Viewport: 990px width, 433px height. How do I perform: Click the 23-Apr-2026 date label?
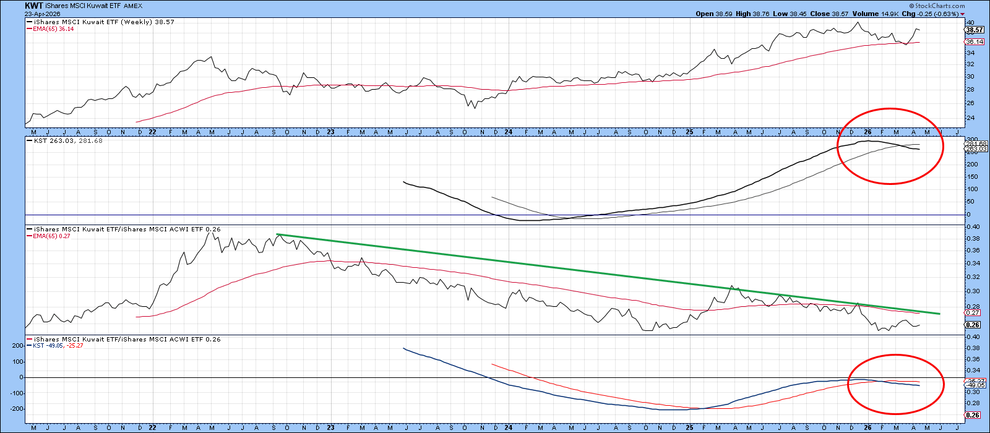point(42,14)
